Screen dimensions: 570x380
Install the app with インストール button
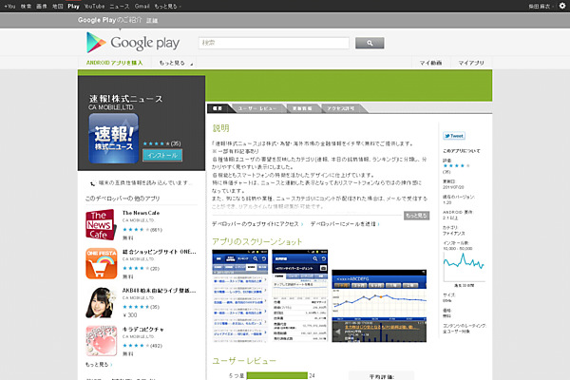(161, 154)
